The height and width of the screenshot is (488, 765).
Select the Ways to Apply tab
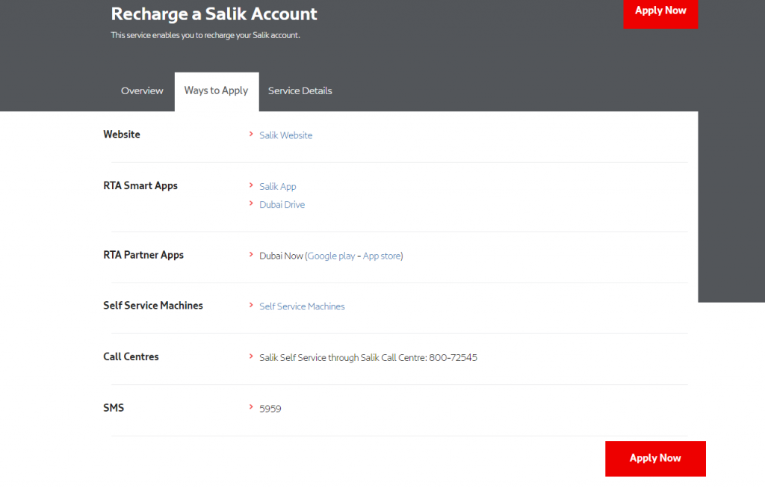(x=216, y=90)
